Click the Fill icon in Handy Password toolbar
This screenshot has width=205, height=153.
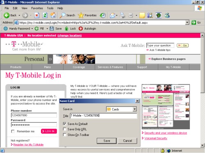(x=36, y=29)
